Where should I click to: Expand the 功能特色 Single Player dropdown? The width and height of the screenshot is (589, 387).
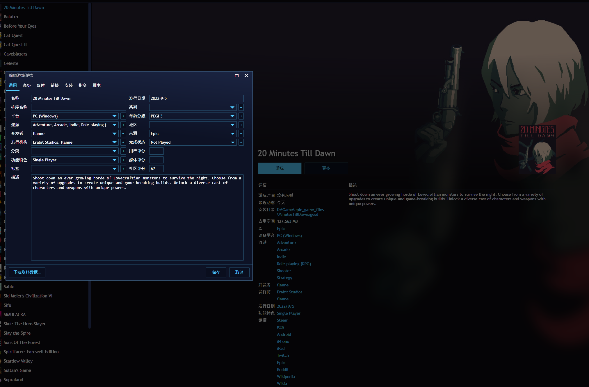click(x=114, y=160)
